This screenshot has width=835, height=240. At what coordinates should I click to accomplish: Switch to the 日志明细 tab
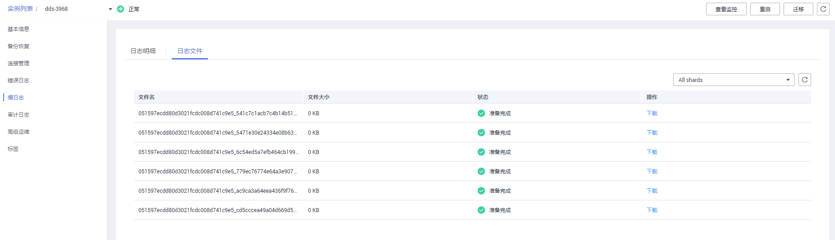[x=143, y=51]
